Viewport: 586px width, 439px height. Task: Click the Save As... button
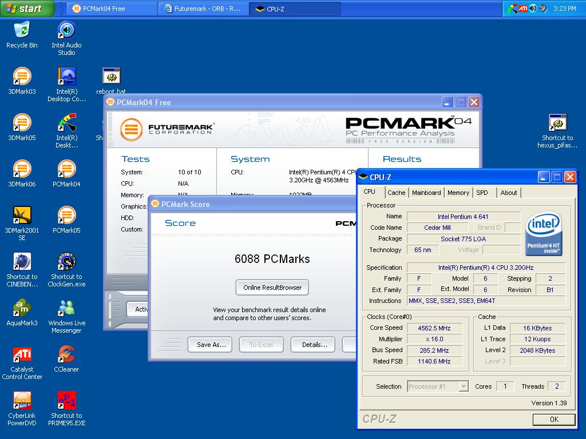(210, 345)
